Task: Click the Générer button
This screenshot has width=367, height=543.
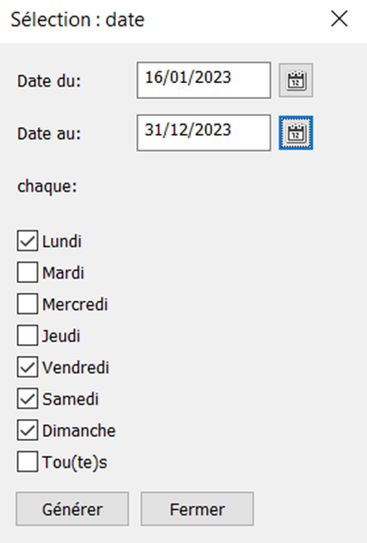Action: (x=72, y=509)
